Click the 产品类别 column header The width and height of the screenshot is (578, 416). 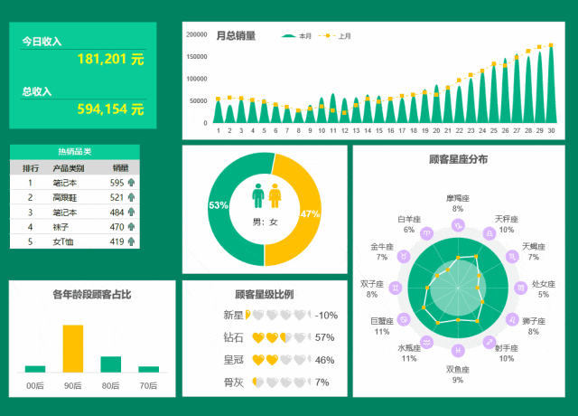coord(68,168)
